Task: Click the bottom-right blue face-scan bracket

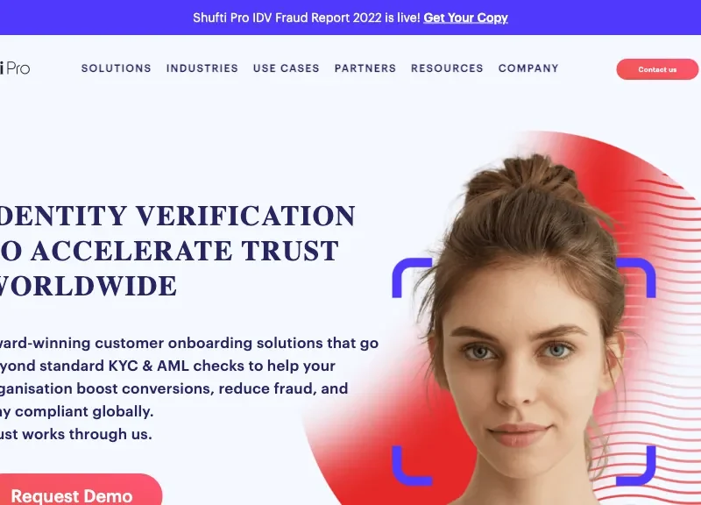Action: (637, 467)
